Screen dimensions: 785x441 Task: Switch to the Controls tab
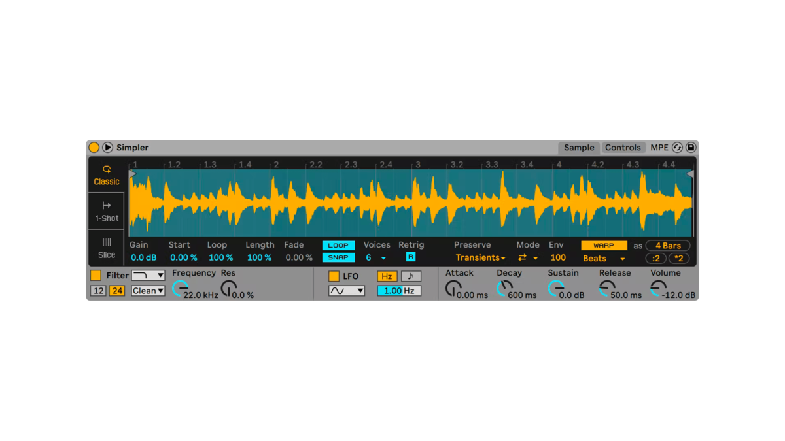click(623, 148)
